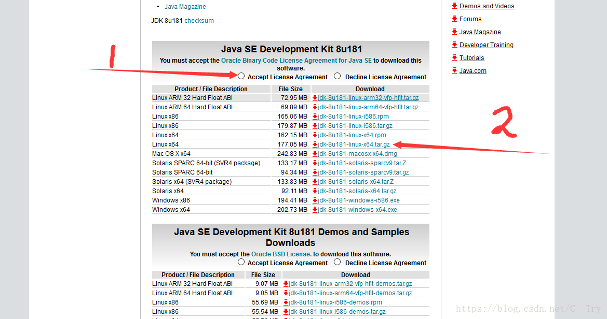Download jdk-8u181-windows-i586.exe file link
The height and width of the screenshot is (319, 607).
[359, 200]
